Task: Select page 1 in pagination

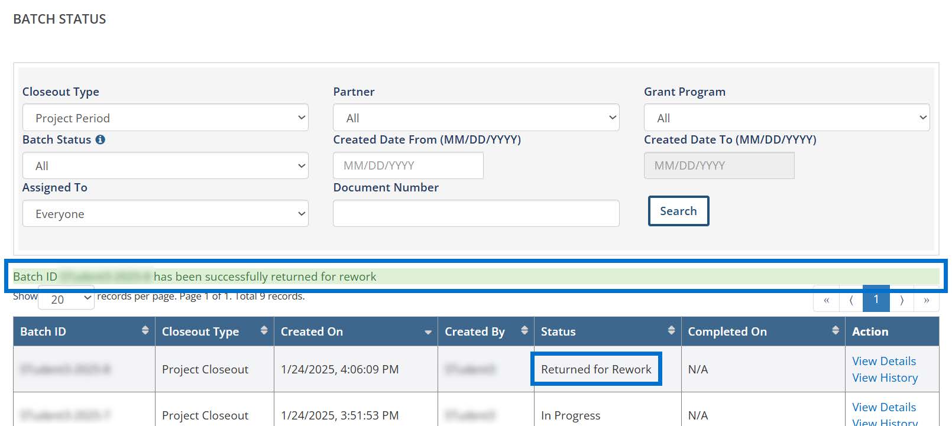Action: click(x=876, y=299)
